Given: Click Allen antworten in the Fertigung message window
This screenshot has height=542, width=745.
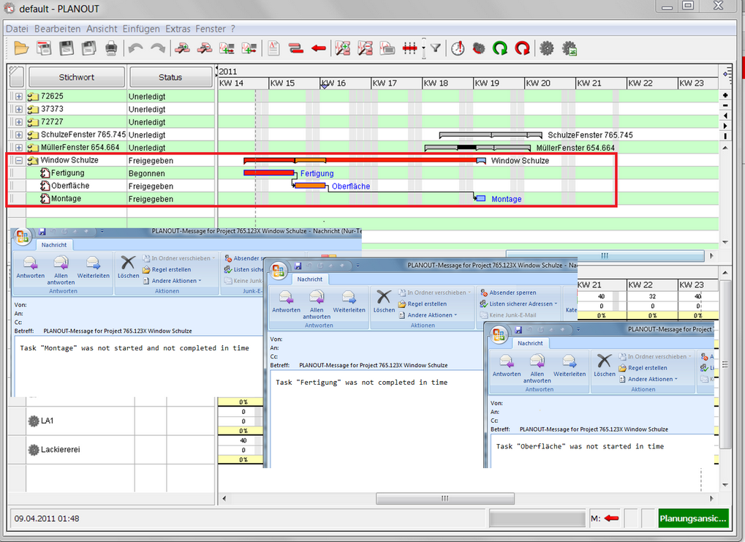Looking at the screenshot, I should coord(317,305).
